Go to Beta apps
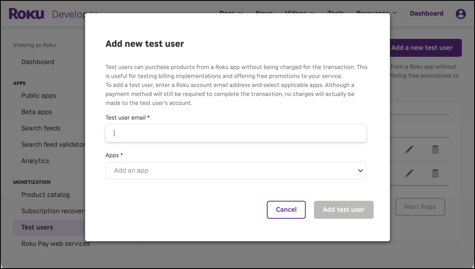Viewport: 475px width, 269px height. [x=37, y=112]
